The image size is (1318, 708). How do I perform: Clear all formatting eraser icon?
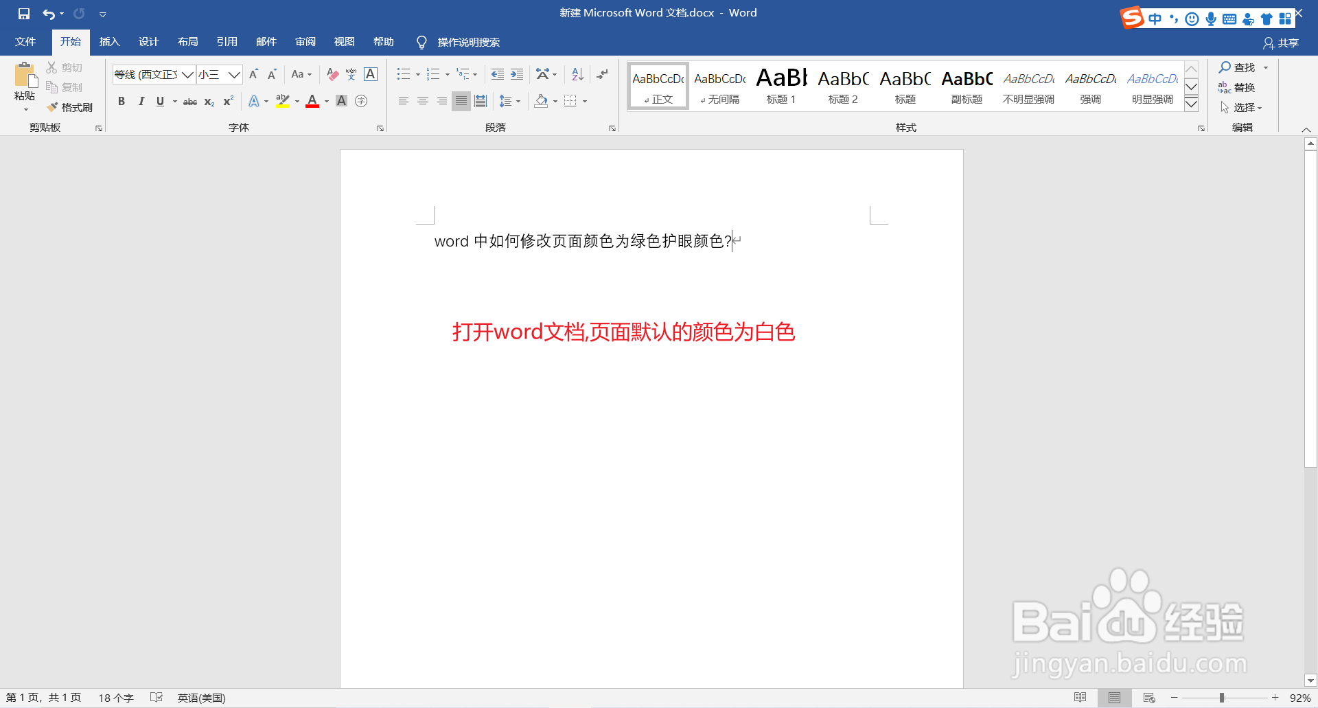tap(333, 74)
